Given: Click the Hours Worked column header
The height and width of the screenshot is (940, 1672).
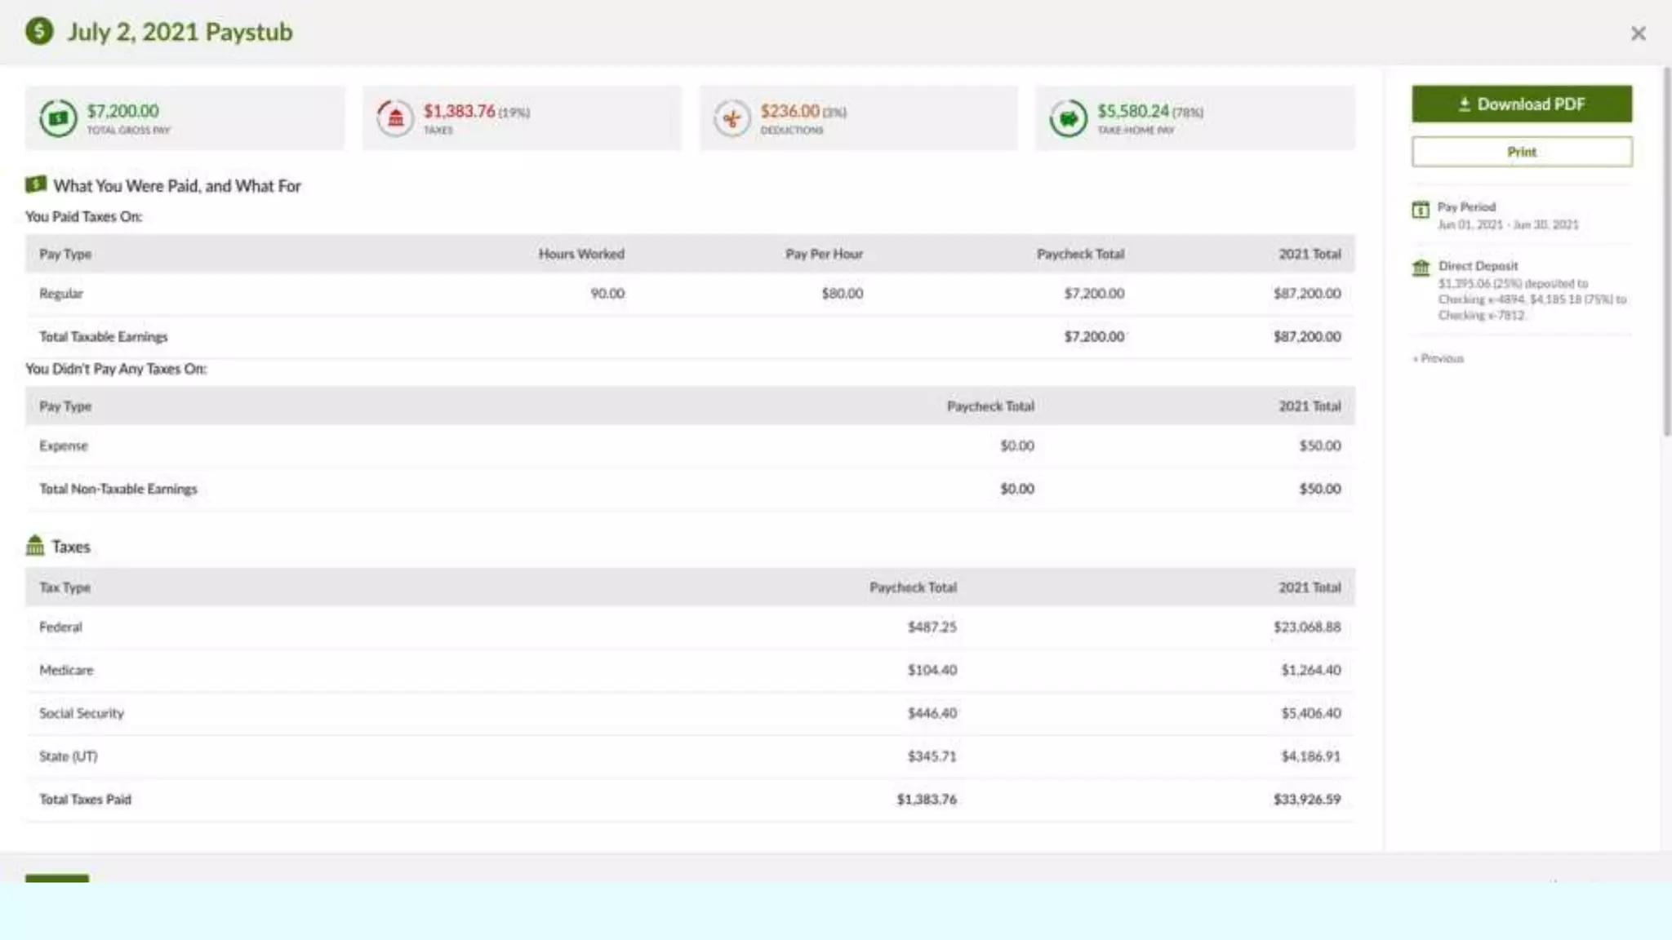Looking at the screenshot, I should coord(580,254).
